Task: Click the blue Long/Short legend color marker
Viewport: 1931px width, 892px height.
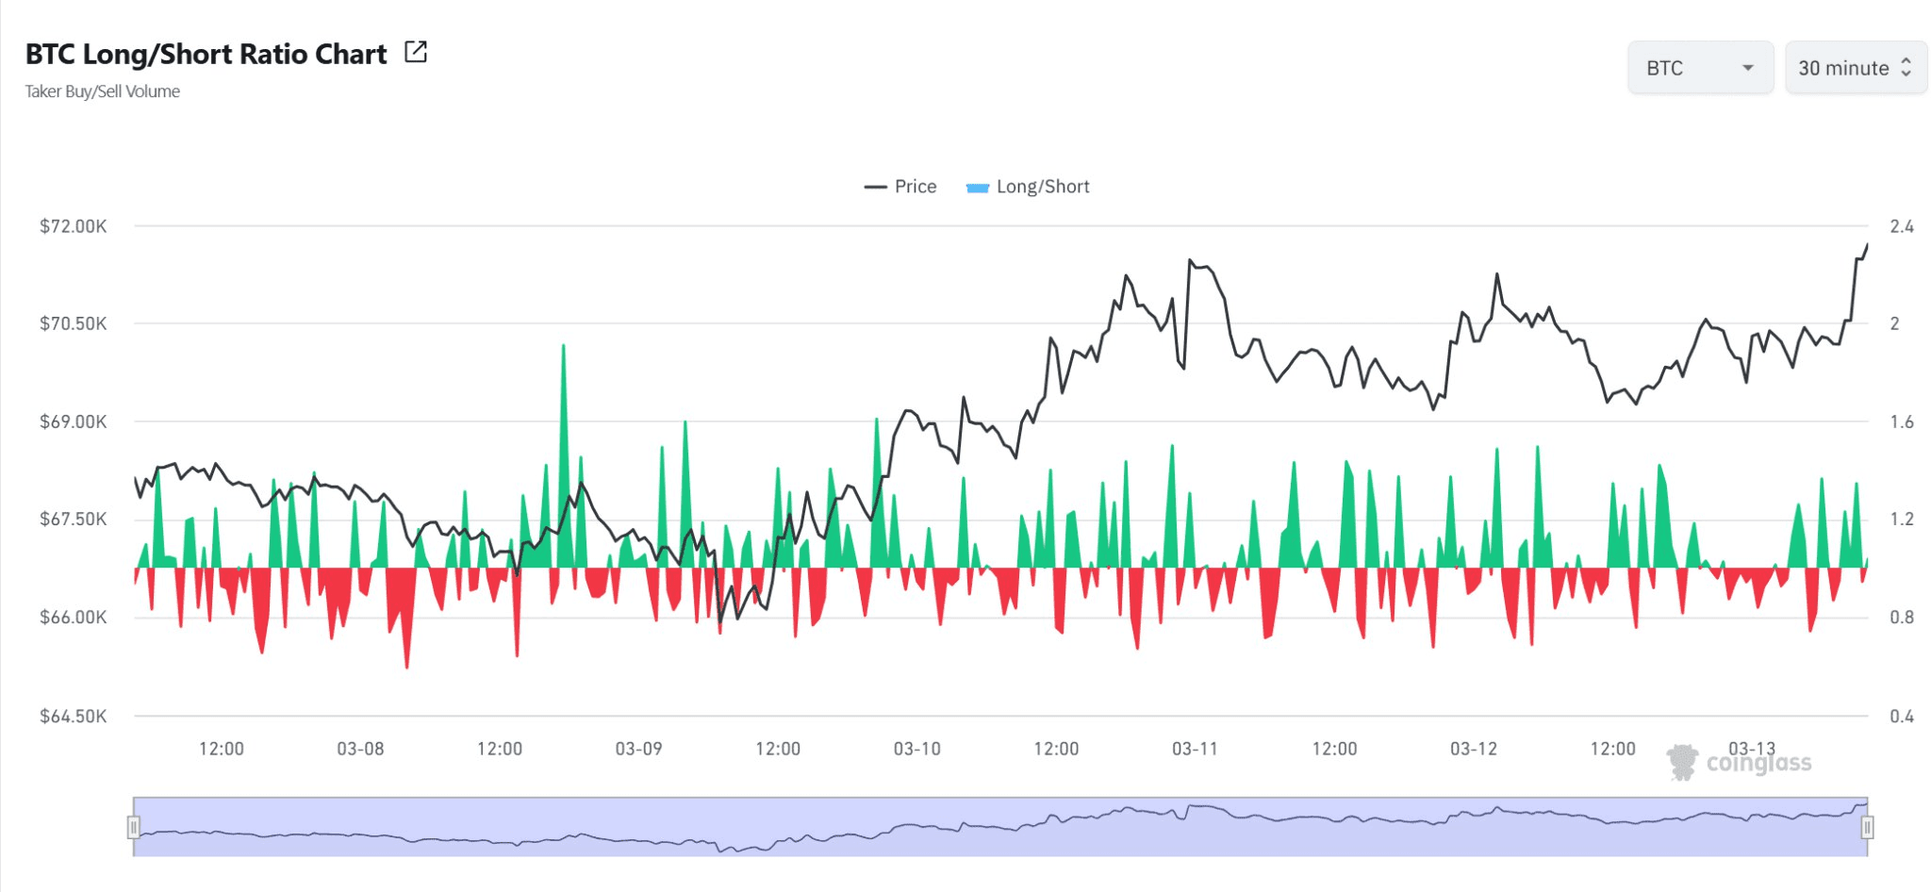Action: pyautogui.click(x=977, y=187)
